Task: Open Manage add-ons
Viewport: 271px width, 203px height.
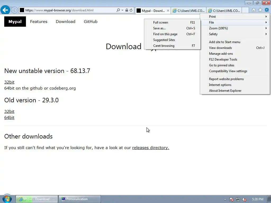Action: (235, 54)
